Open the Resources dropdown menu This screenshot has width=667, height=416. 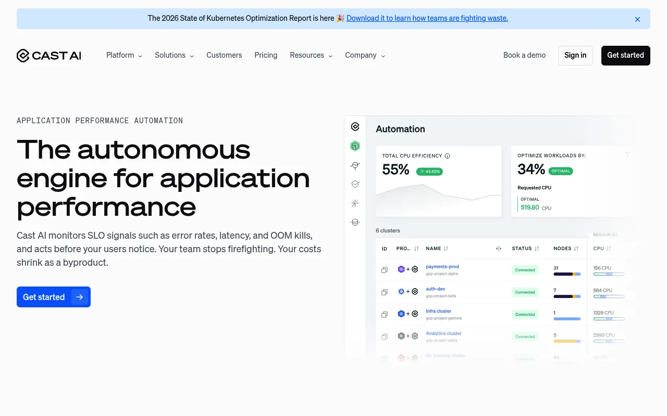[x=311, y=55]
